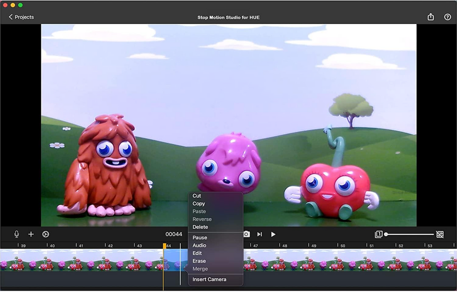Toggle the onion skin layer icon

[x=378, y=234]
